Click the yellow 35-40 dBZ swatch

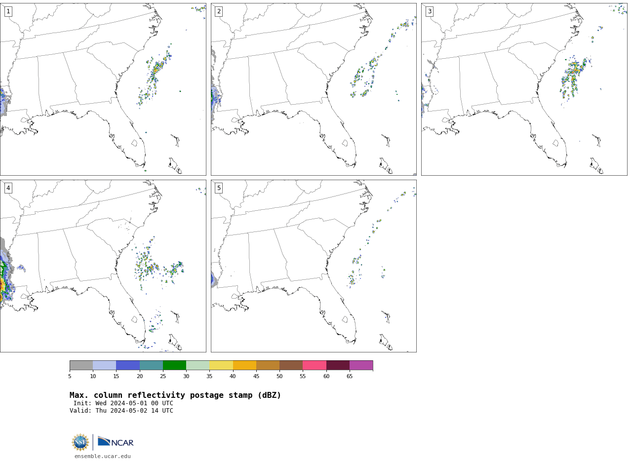click(x=221, y=365)
